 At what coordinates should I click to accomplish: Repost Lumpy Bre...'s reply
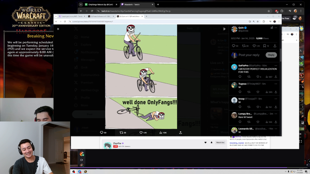pos(249,122)
